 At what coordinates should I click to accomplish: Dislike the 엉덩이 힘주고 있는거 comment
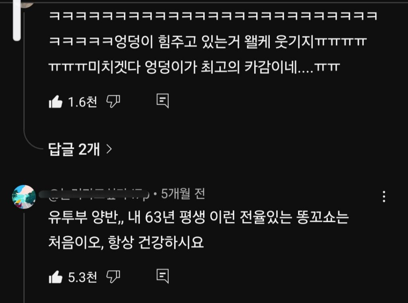(113, 101)
